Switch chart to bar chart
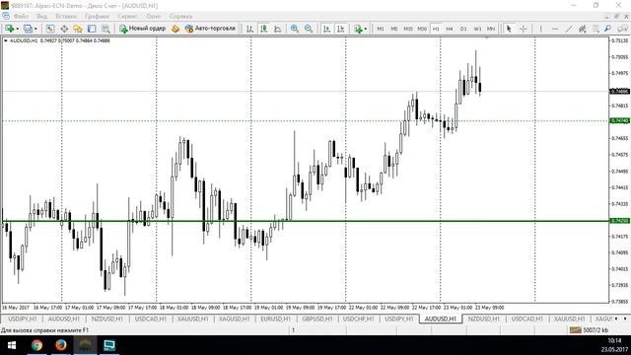The width and height of the screenshot is (631, 355). [249, 29]
